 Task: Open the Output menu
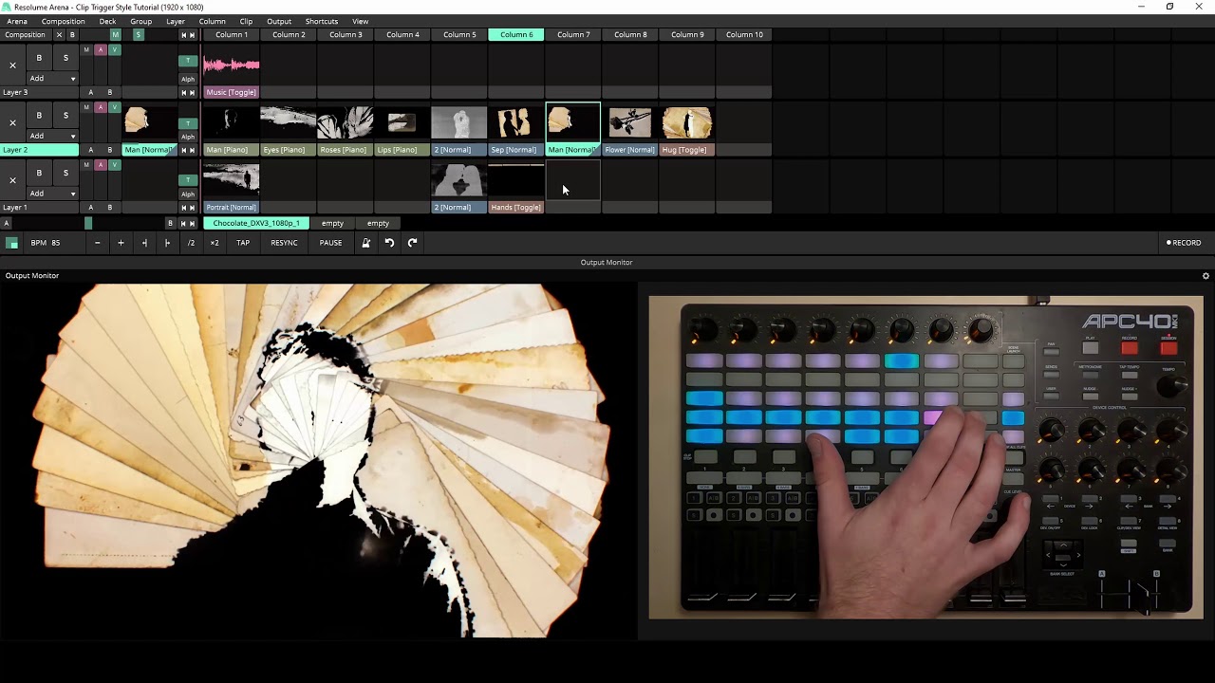279,21
